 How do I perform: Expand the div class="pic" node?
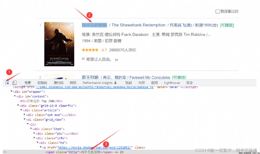34,133
